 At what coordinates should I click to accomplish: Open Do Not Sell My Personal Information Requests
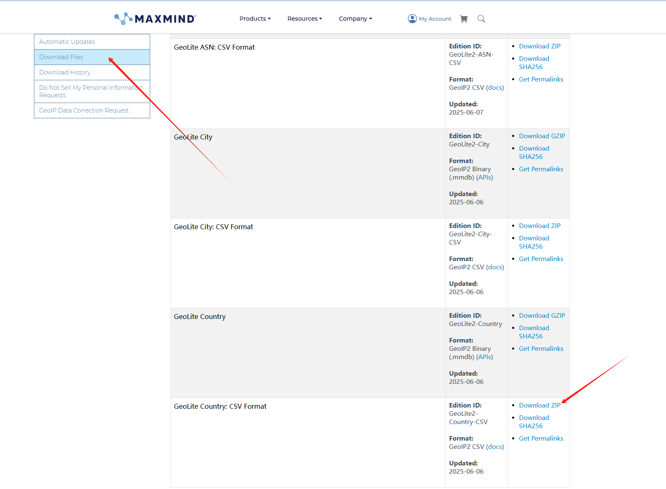[92, 91]
